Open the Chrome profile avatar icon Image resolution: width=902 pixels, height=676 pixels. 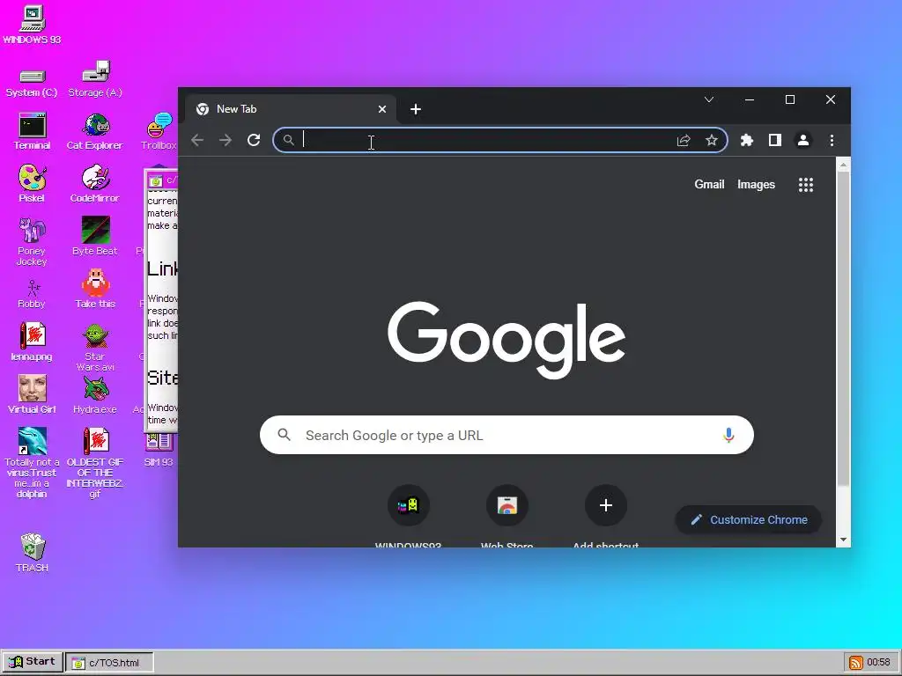(x=803, y=140)
